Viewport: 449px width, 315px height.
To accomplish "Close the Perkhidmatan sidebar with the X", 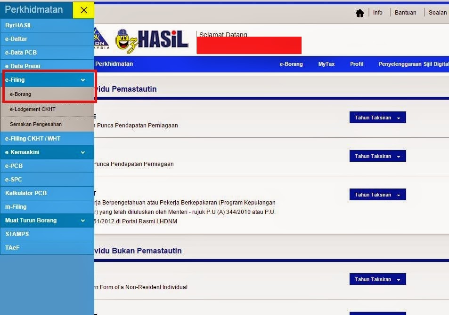I will 83,10.
